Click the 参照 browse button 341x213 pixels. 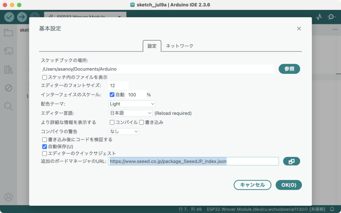click(x=289, y=69)
